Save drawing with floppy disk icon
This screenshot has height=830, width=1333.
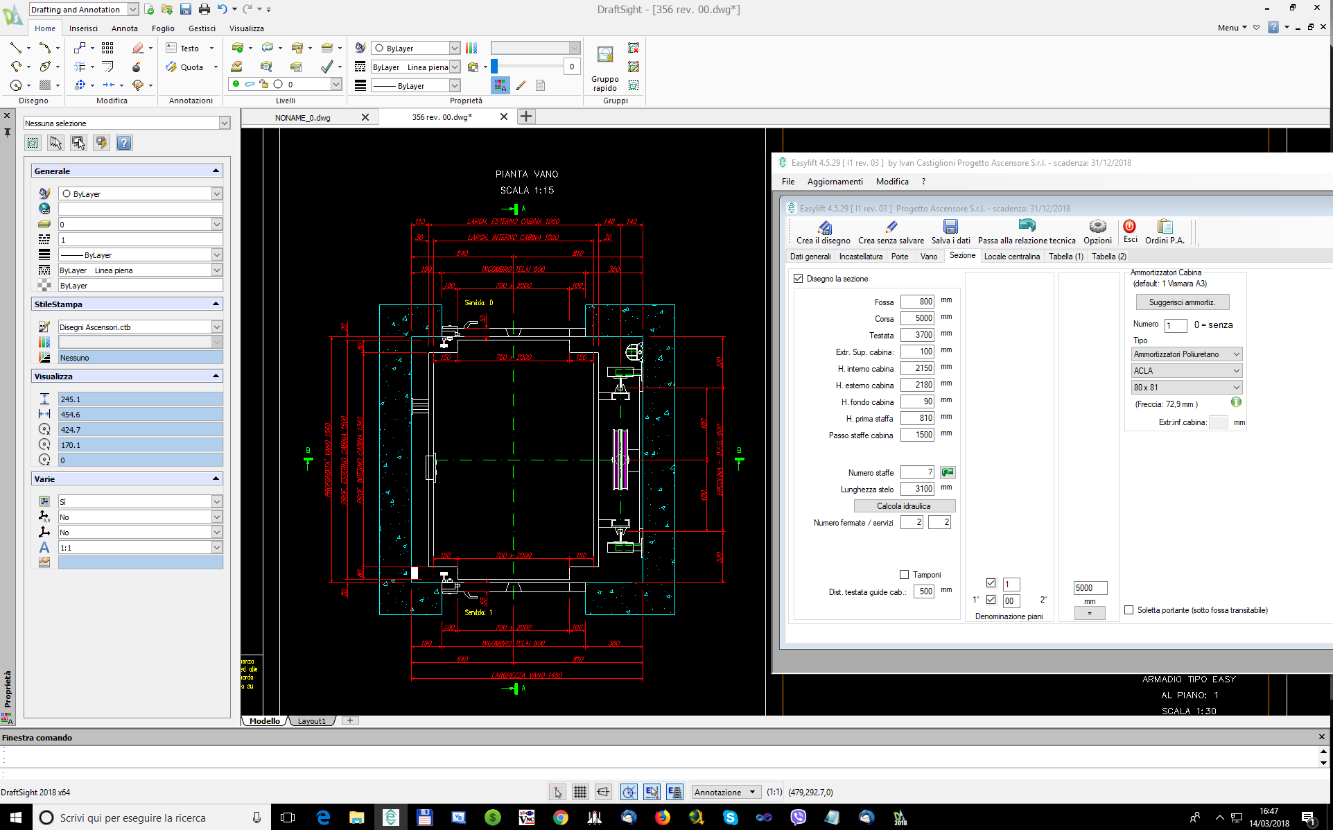(185, 9)
